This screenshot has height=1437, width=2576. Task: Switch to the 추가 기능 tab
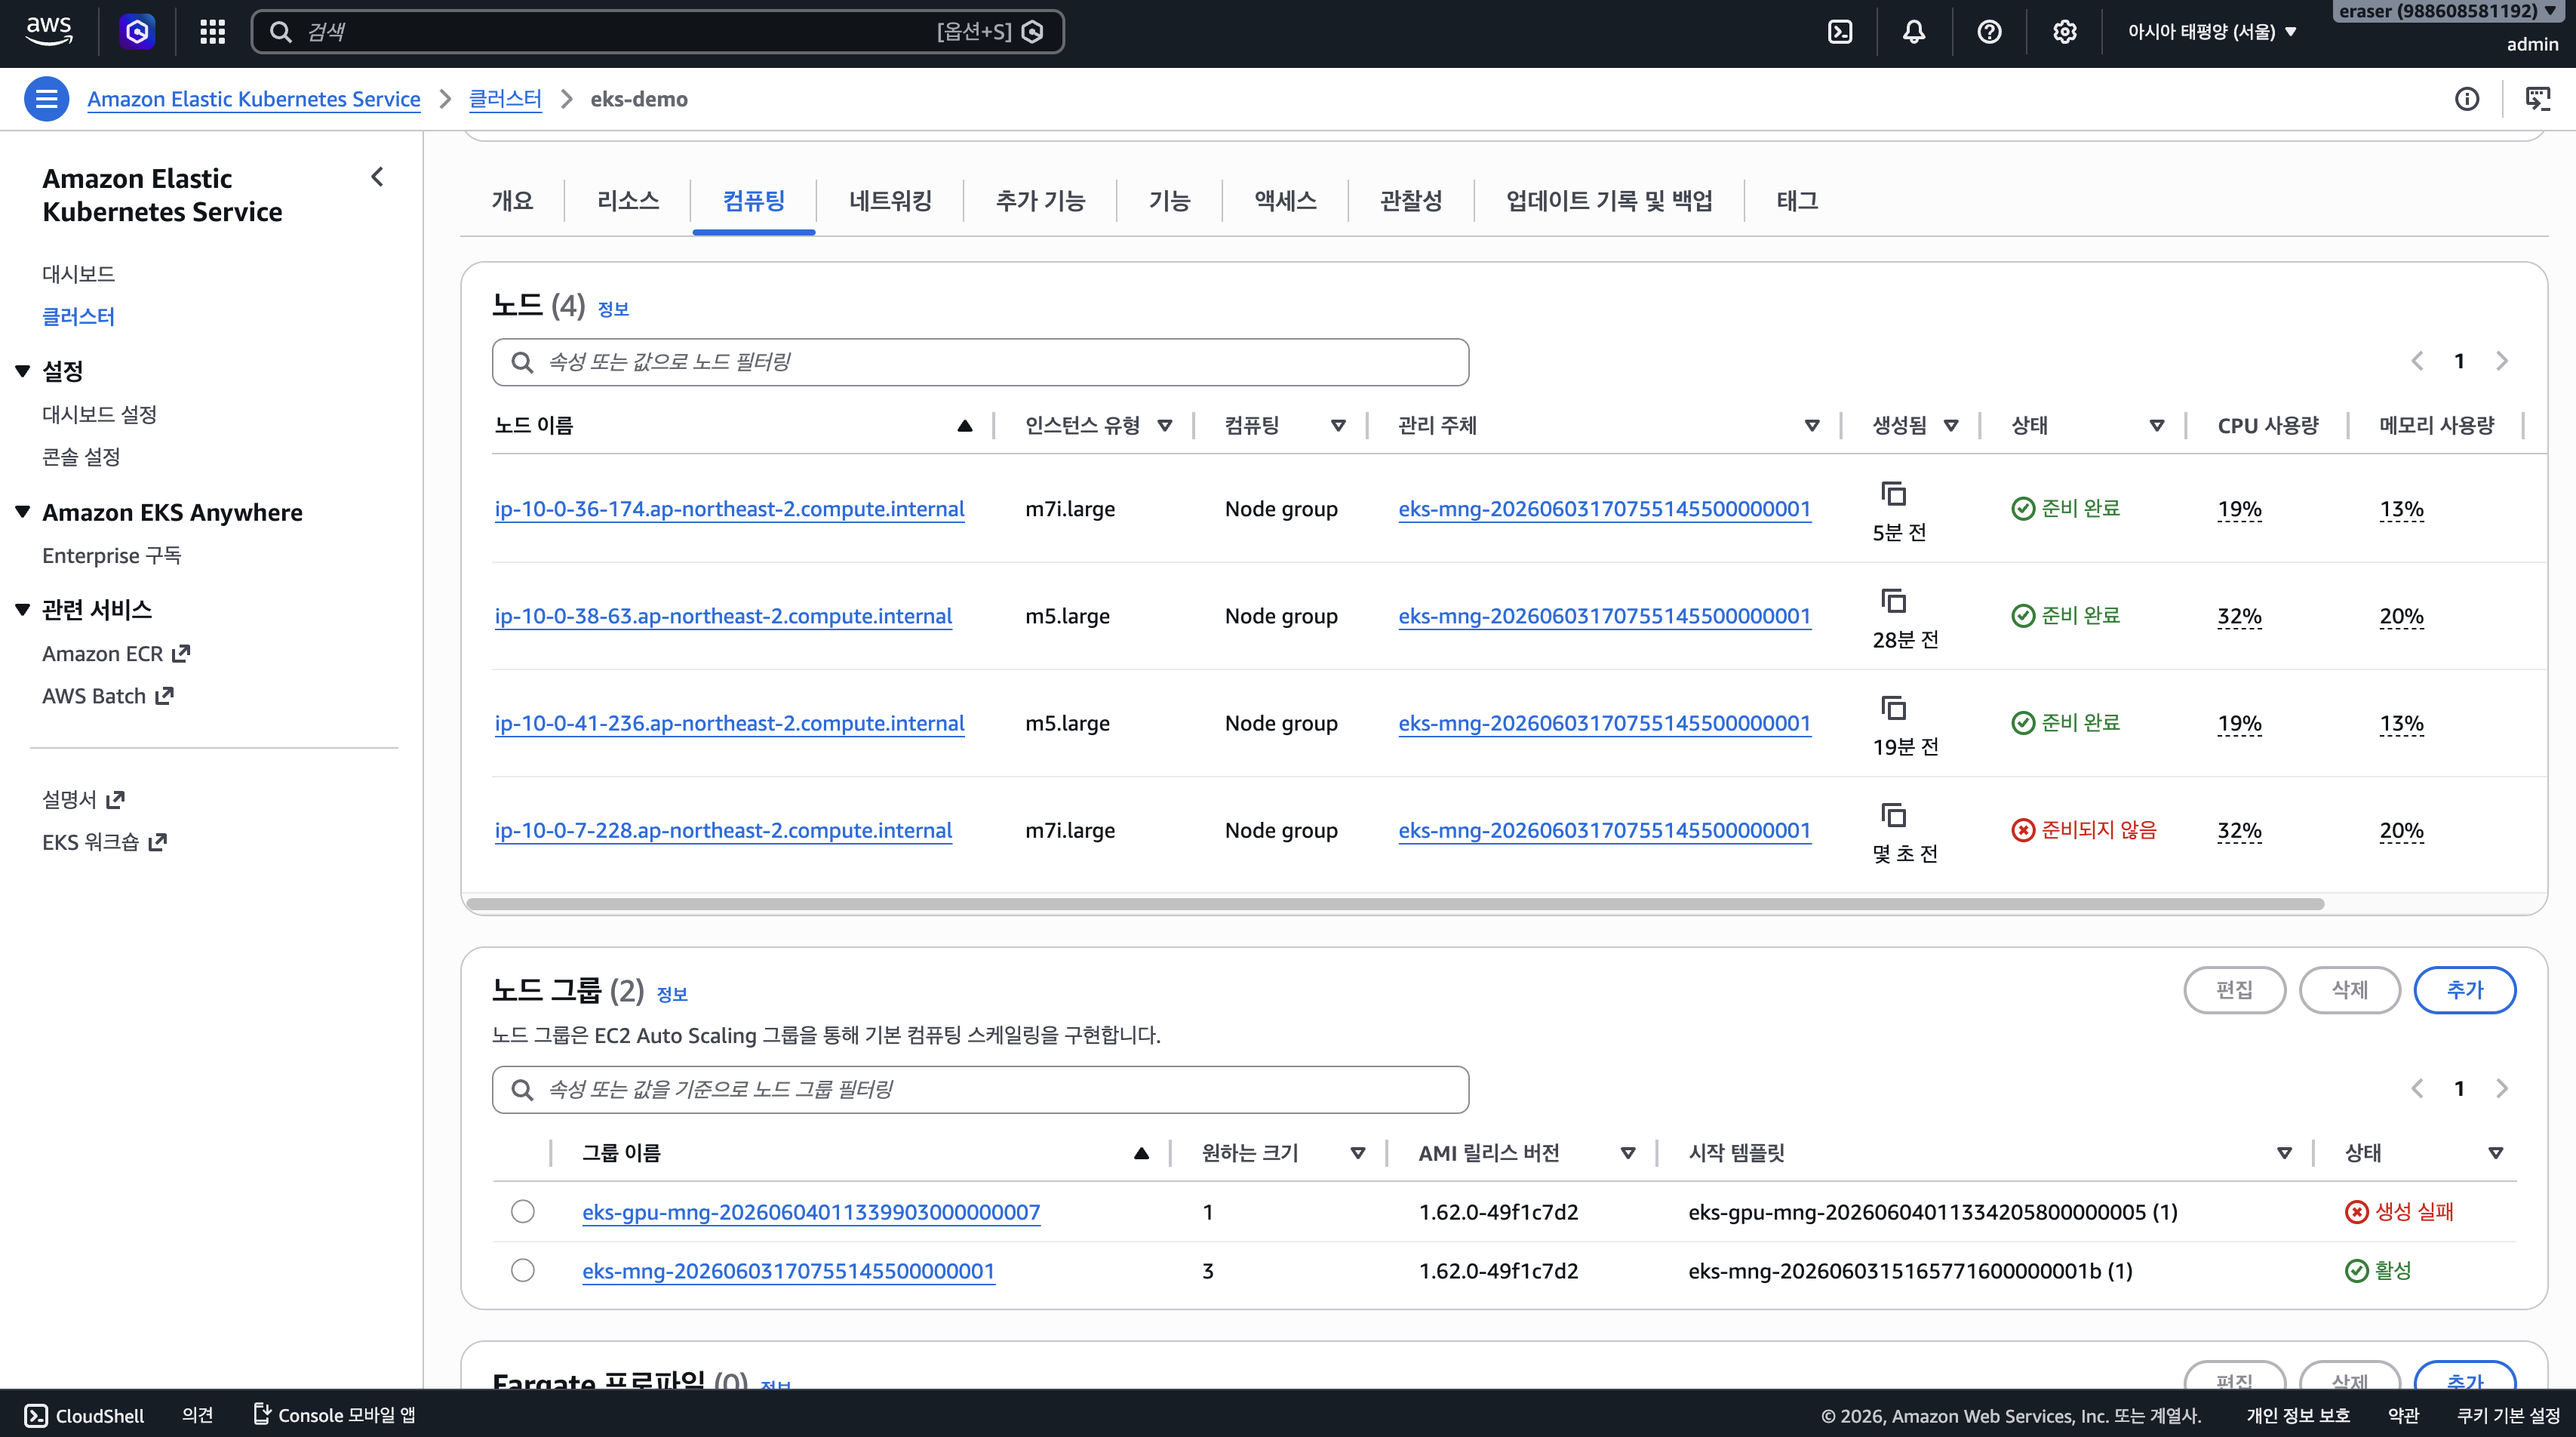1040,201
